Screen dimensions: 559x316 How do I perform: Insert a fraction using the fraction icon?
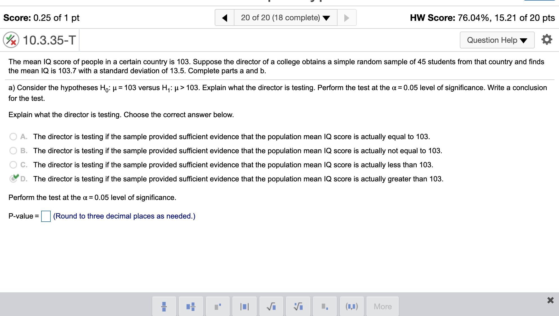pos(164,306)
